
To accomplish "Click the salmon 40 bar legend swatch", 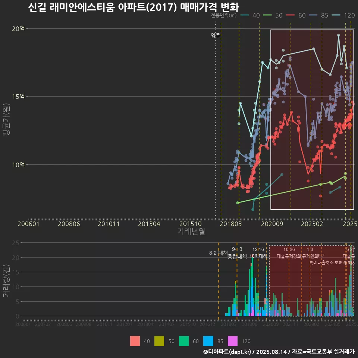I will click(135, 341).
